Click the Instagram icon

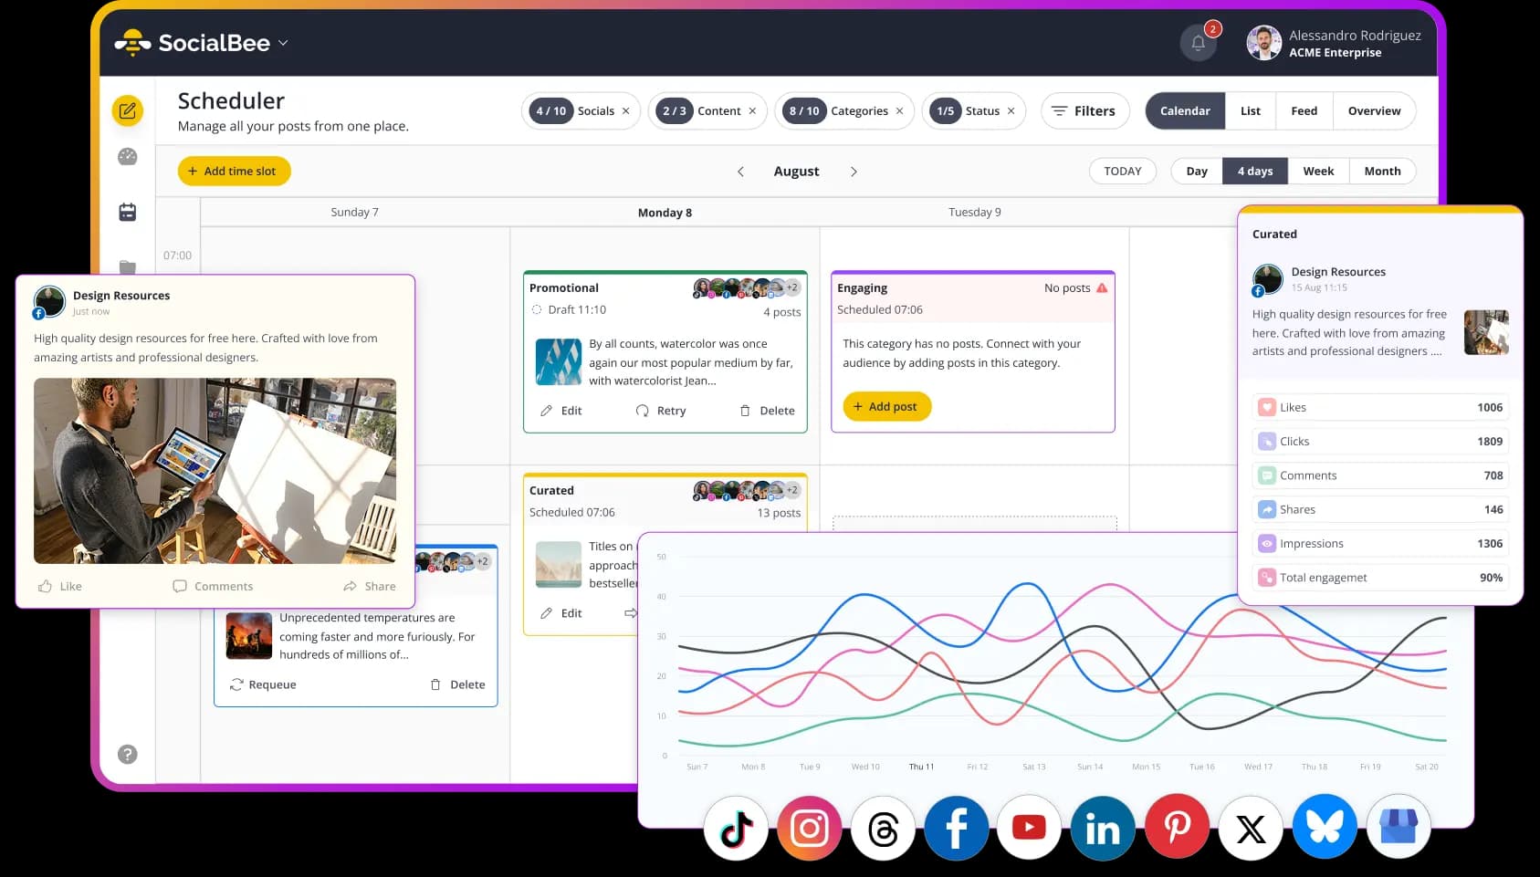810,829
